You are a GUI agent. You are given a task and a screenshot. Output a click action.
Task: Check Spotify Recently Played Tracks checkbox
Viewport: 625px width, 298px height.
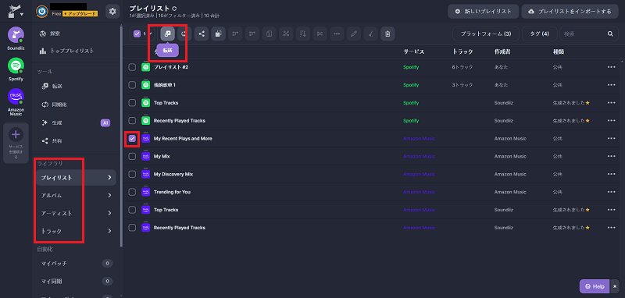[x=132, y=120]
